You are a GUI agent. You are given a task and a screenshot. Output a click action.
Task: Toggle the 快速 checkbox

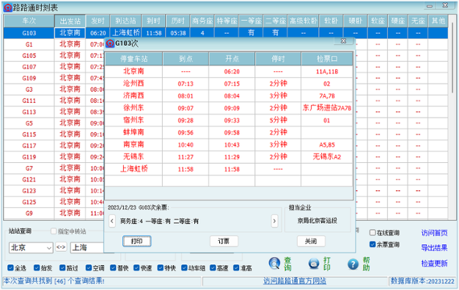[x=136, y=267]
